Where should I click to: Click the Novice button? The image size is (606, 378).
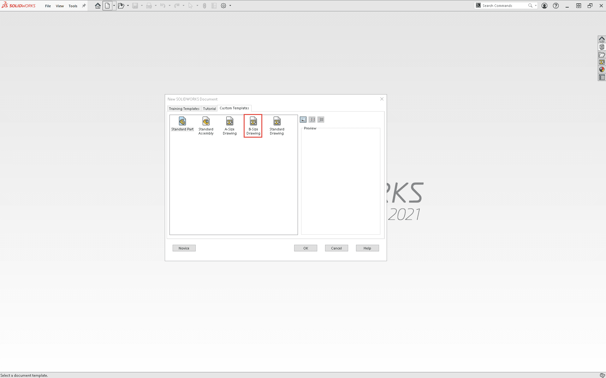[x=184, y=248]
